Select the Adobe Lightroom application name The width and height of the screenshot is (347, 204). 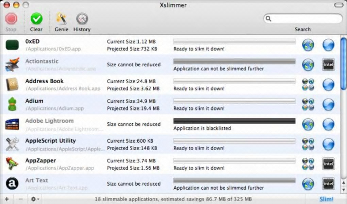[x=49, y=121]
